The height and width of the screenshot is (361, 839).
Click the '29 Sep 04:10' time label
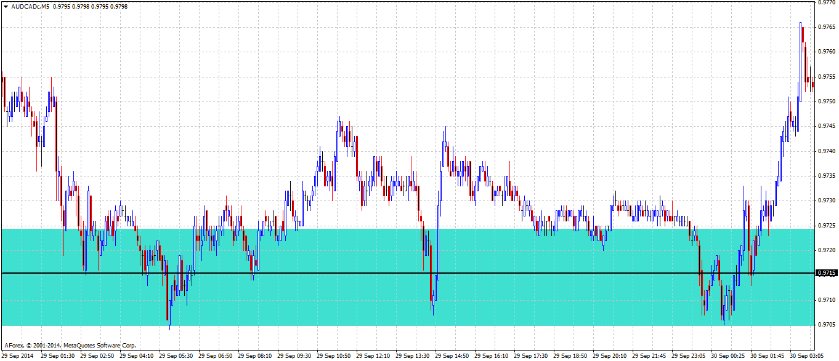(137, 356)
